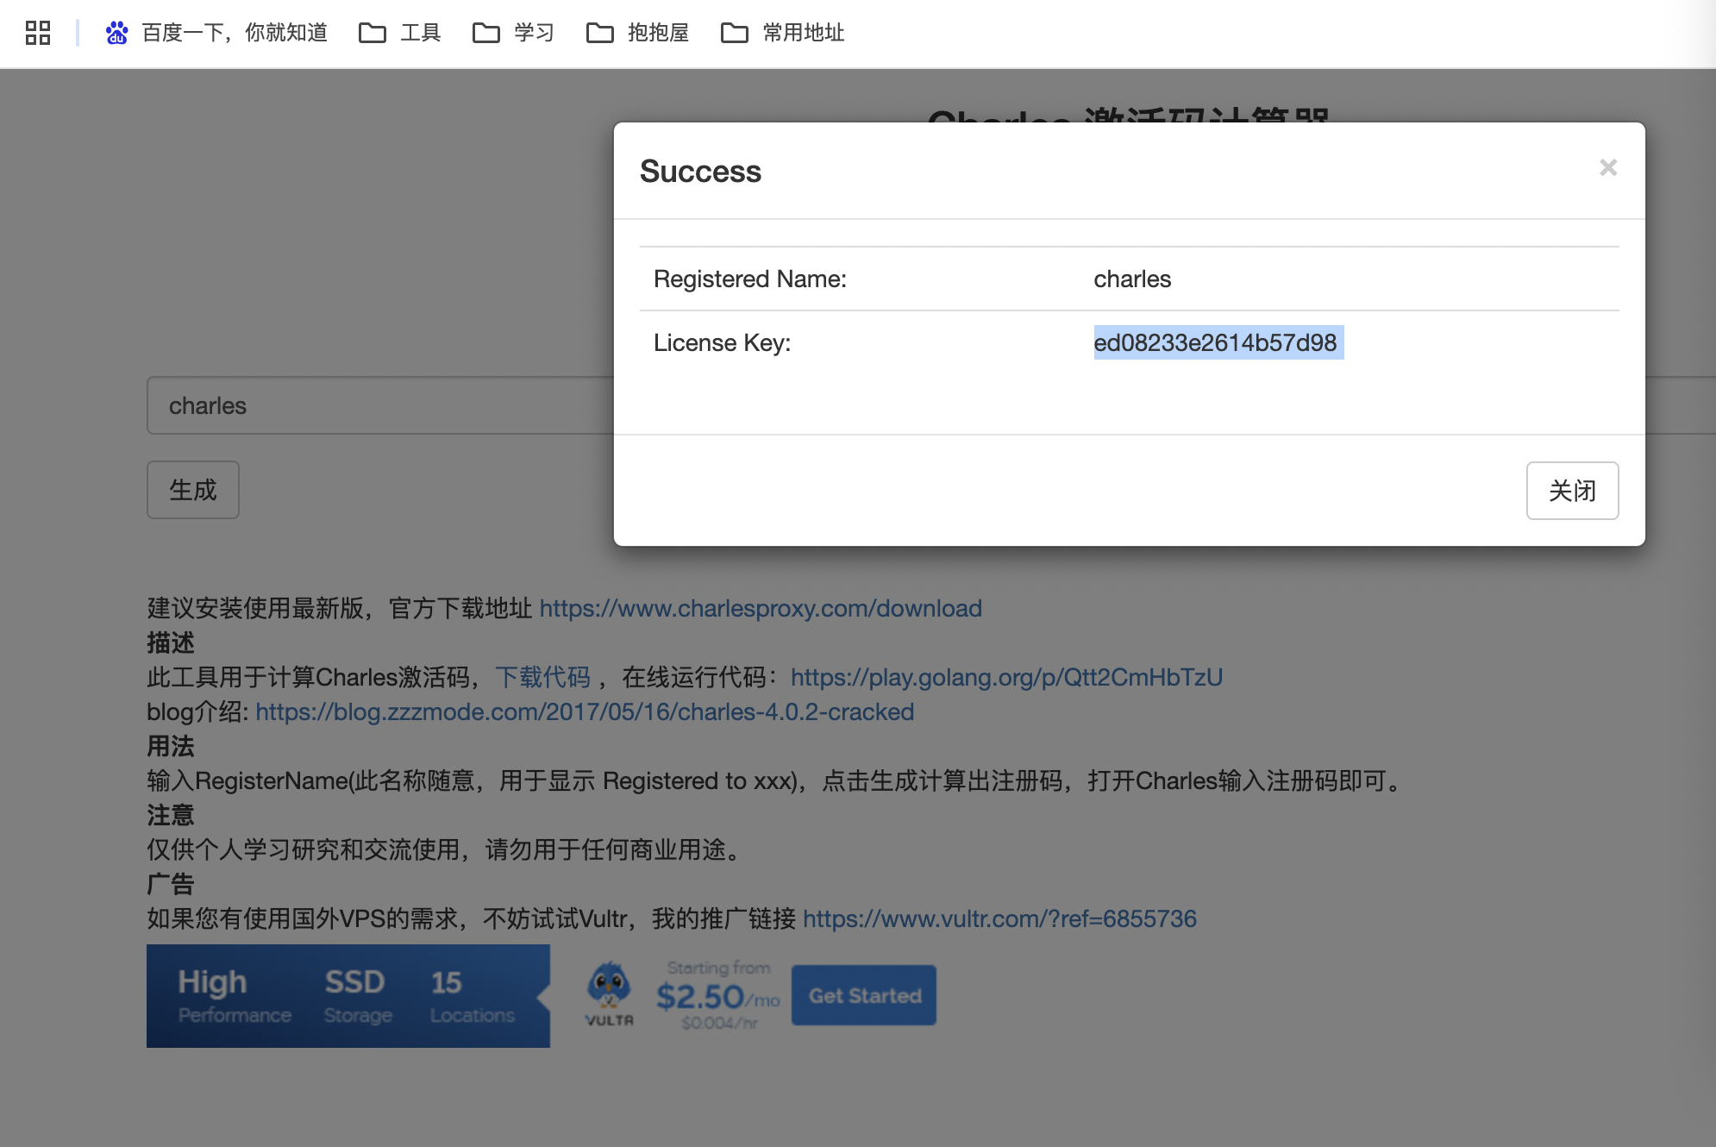This screenshot has width=1716, height=1147.
Task: Expand the 学习 bookmark folder
Action: point(514,33)
